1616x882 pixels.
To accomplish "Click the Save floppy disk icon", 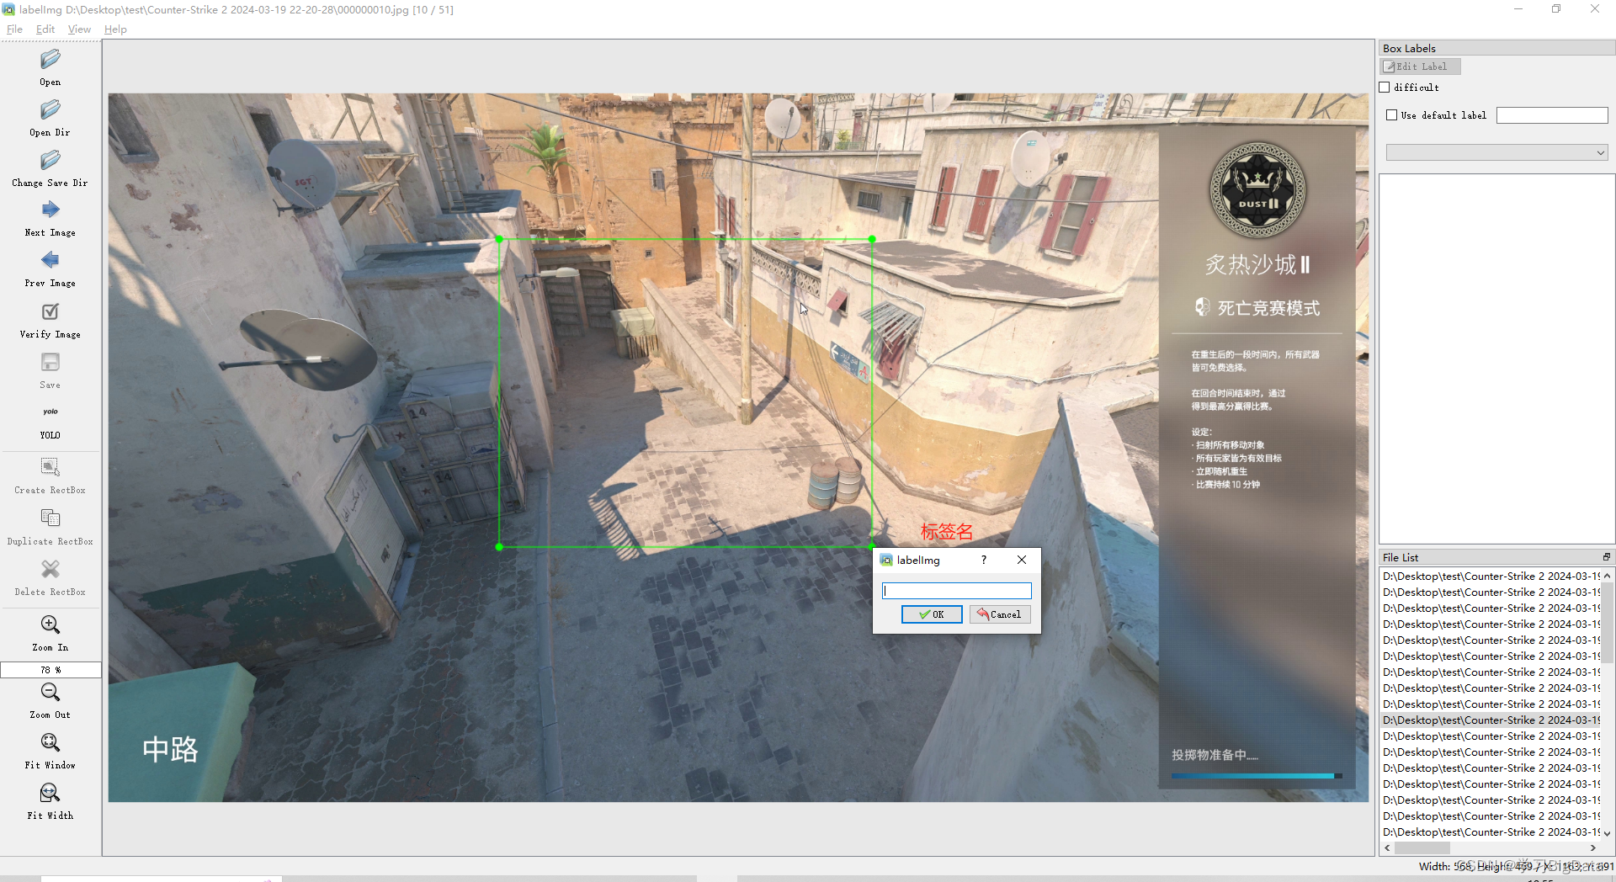I will click(x=50, y=362).
